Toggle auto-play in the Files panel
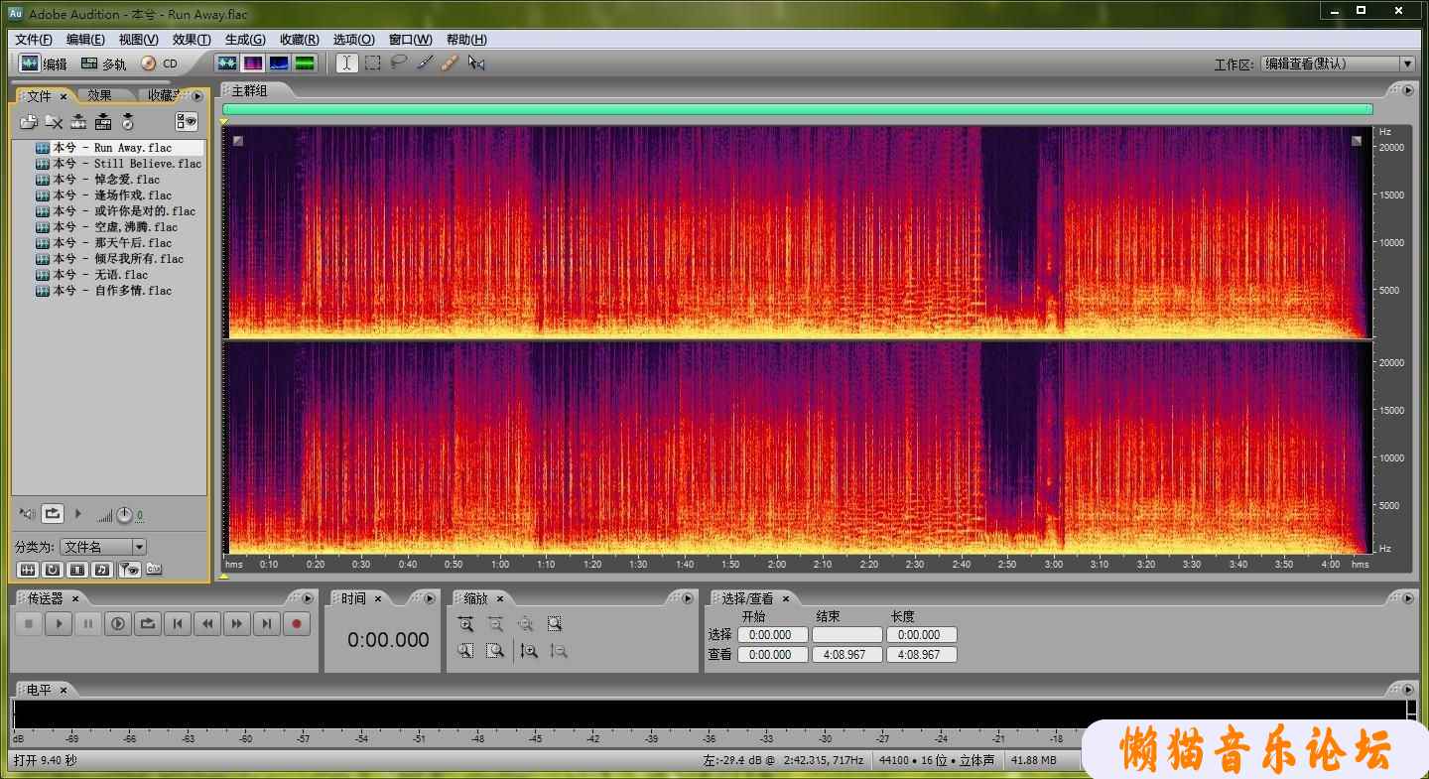1429x779 pixels. 28,514
